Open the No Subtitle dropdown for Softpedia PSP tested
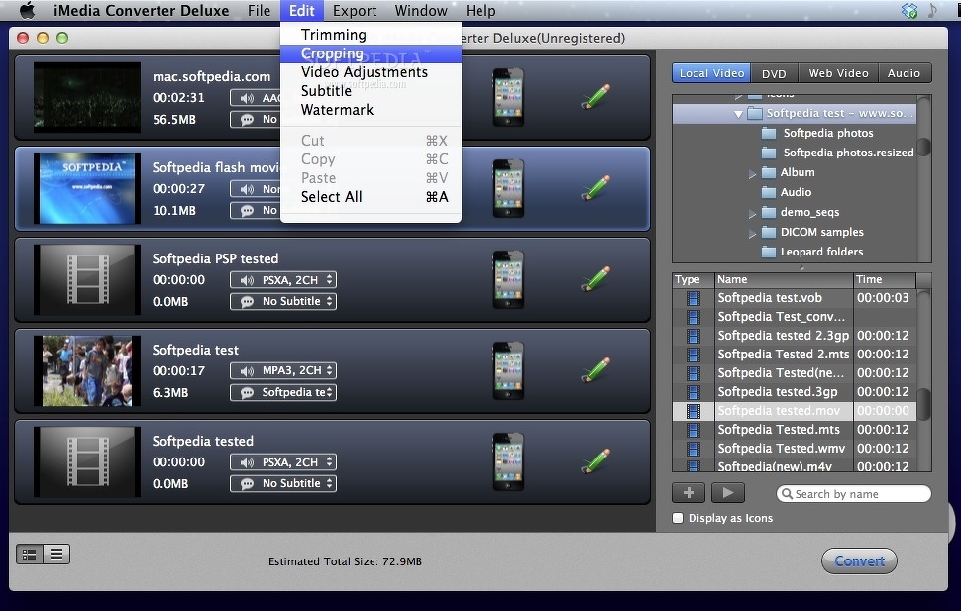 click(x=283, y=301)
